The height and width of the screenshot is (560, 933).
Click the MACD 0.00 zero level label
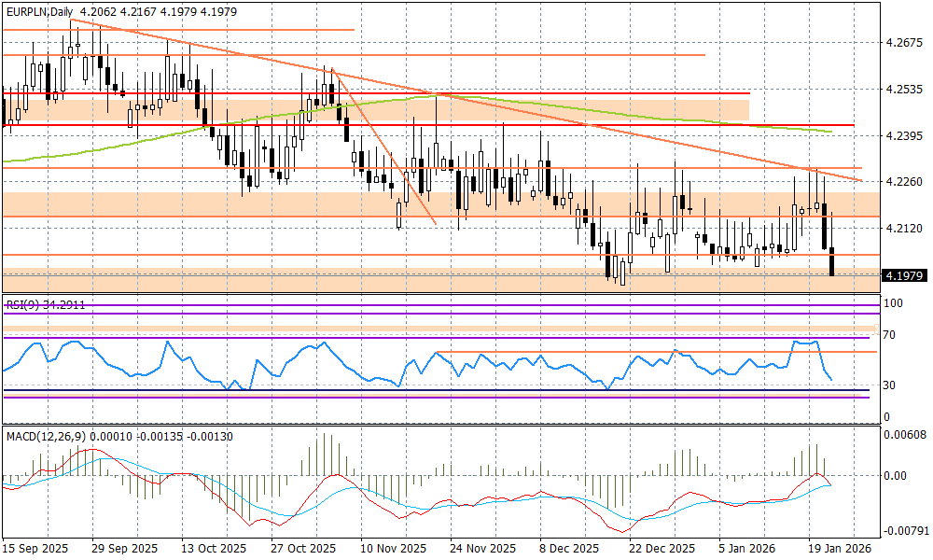(x=896, y=476)
